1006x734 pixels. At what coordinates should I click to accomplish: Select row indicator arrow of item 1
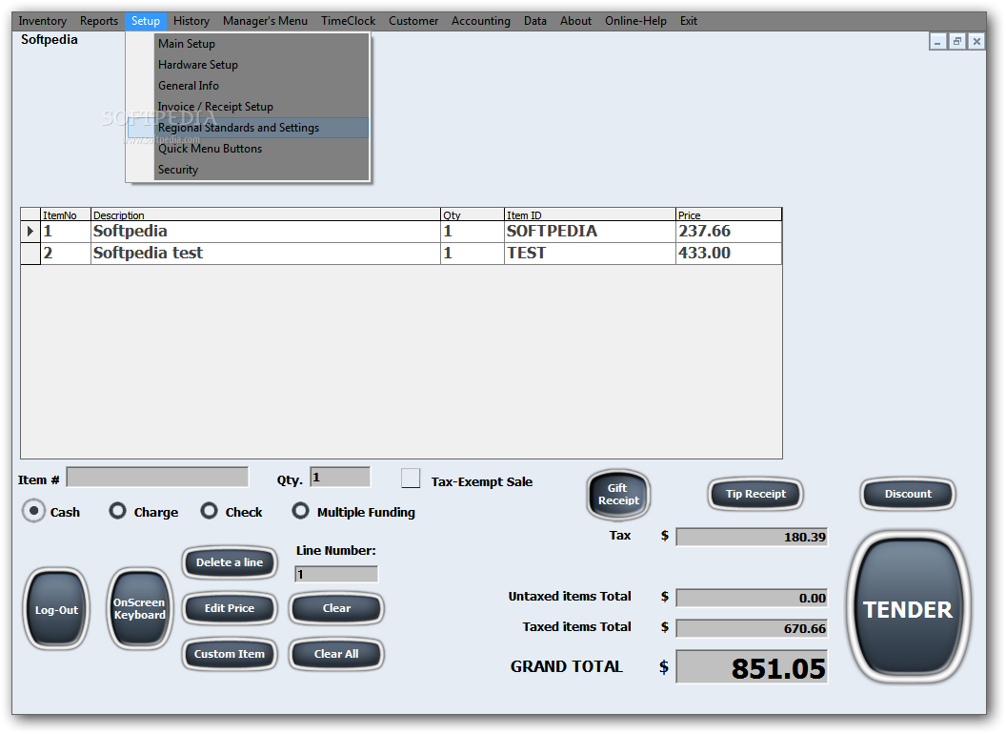coord(30,232)
